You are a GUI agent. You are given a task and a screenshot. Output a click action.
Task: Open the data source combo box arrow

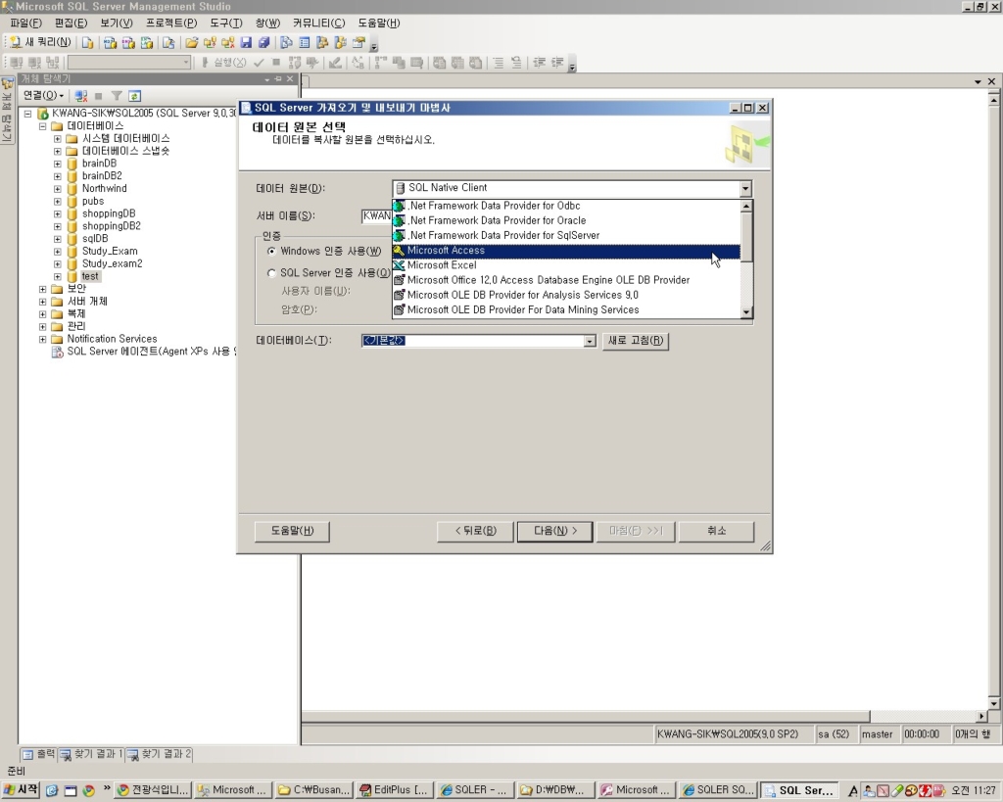[x=745, y=188]
